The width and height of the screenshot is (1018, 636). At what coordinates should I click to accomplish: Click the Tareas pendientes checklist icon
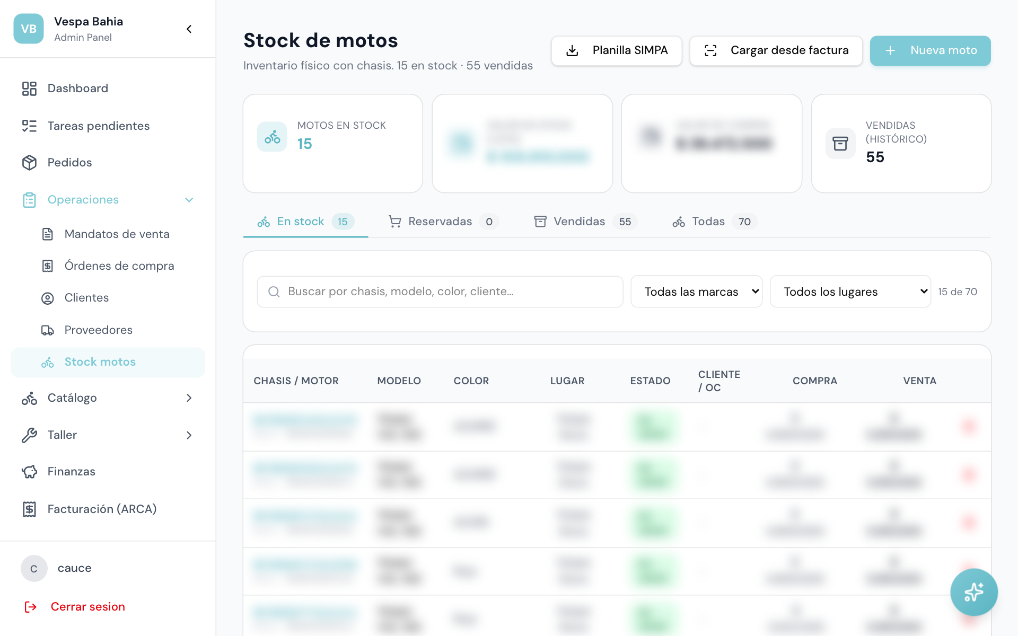click(29, 126)
